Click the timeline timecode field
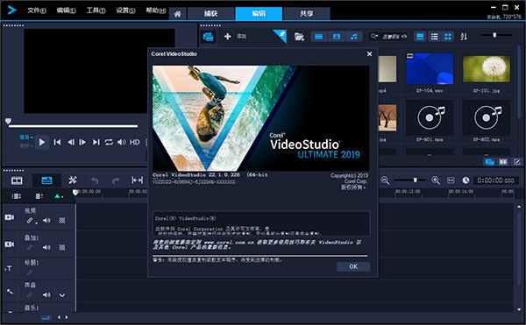This screenshot has width=526, height=325. [496, 180]
